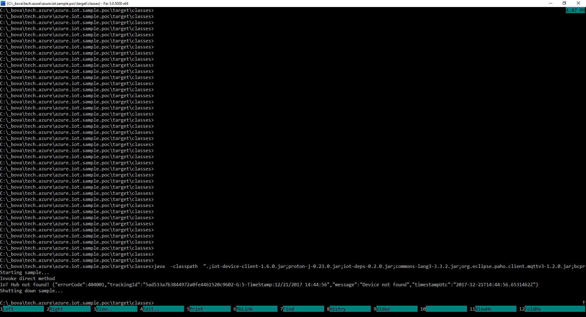Viewport: 586px width, 317px height.
Task: Select the Edit.. function key label
Action: (x=161, y=309)
